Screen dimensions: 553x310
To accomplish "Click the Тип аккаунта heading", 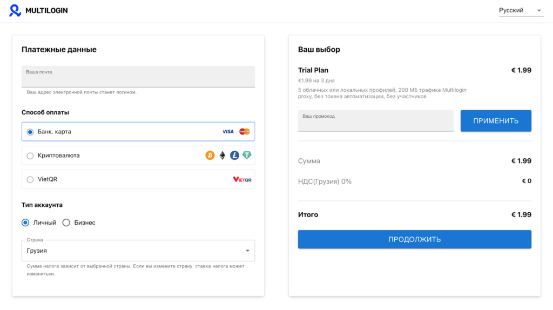I will [x=42, y=205].
